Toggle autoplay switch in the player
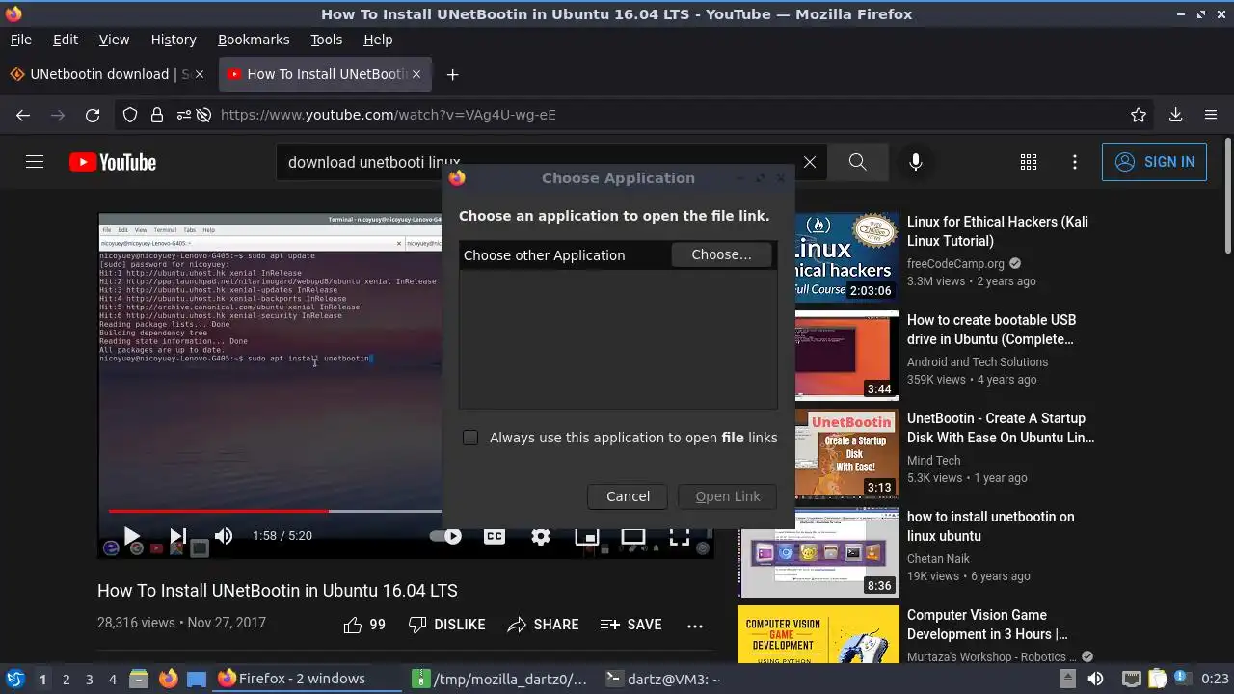 click(446, 536)
